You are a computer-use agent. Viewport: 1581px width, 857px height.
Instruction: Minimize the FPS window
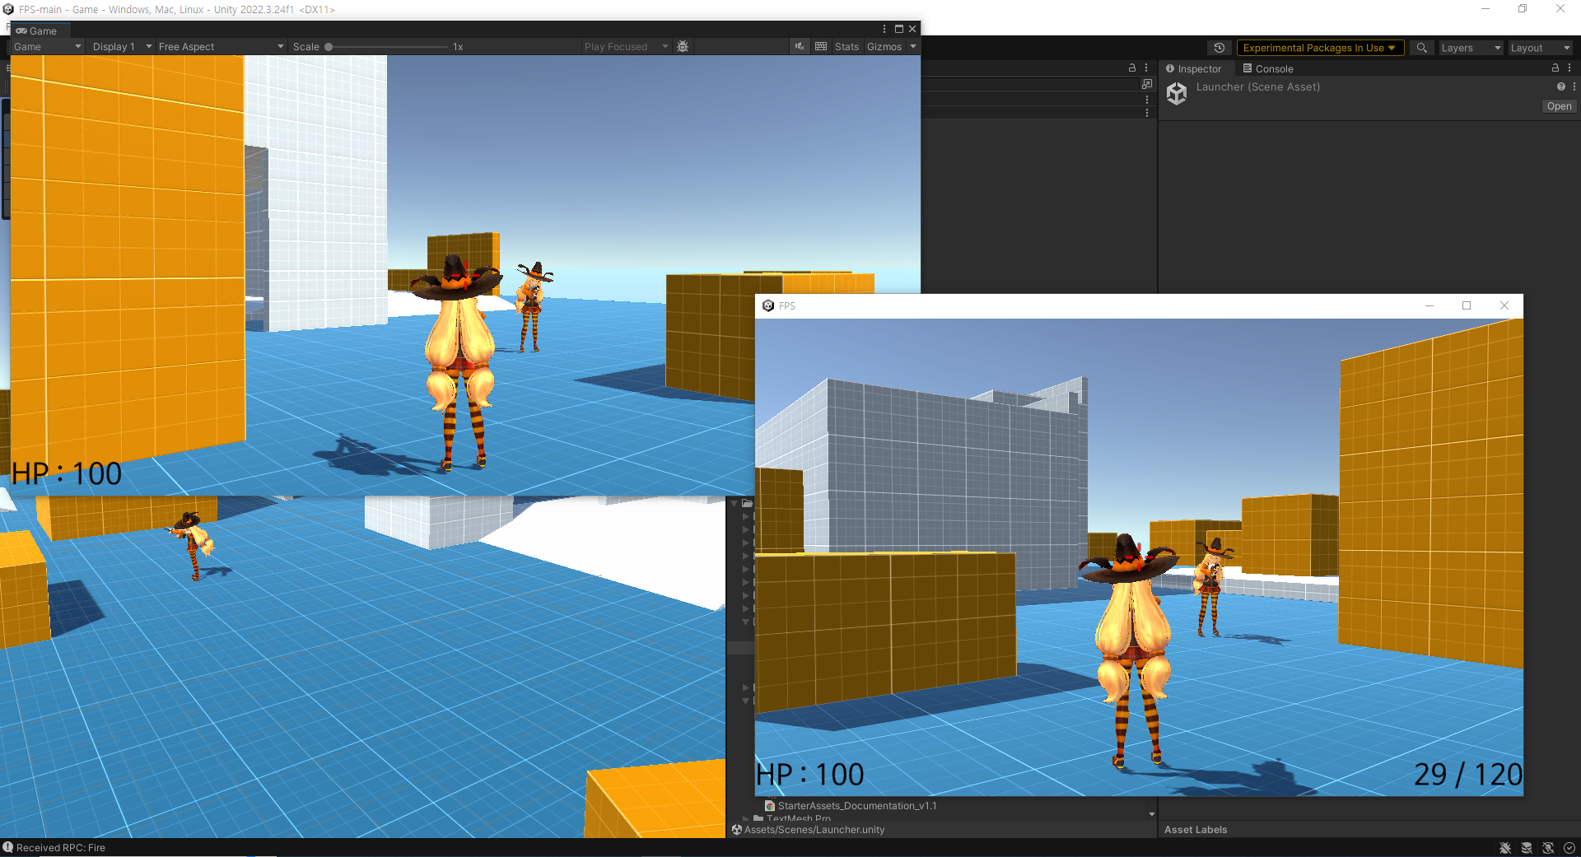click(1429, 305)
